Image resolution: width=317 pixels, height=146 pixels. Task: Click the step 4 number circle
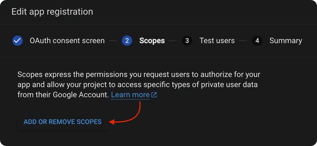257,41
